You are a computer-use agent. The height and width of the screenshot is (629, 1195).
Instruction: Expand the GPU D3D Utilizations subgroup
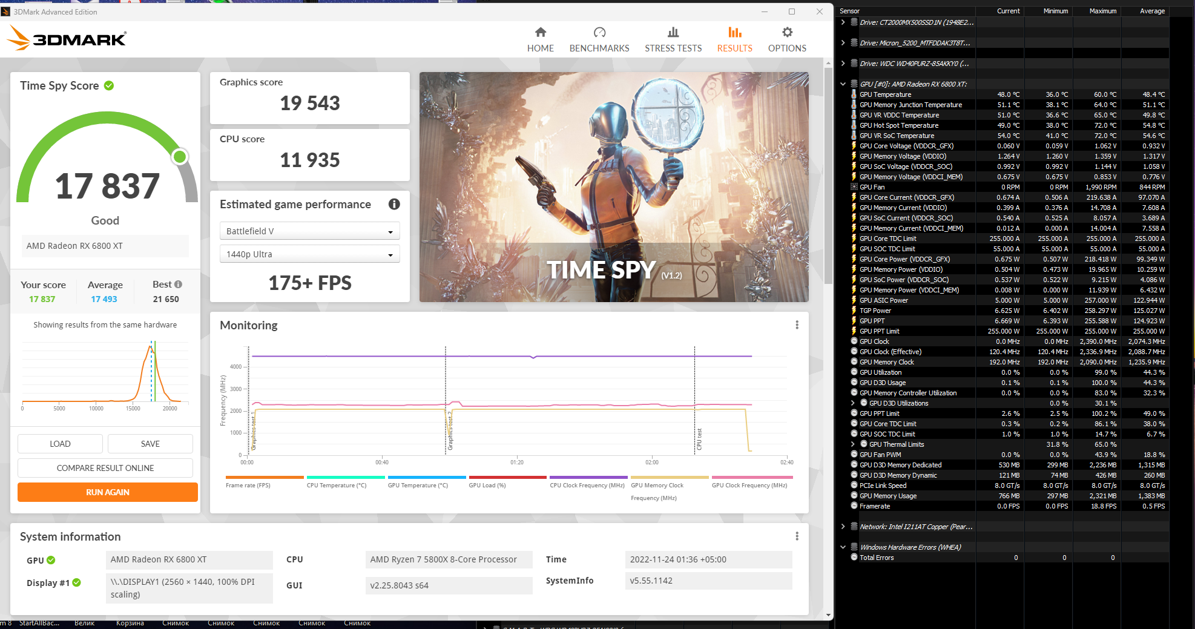(x=853, y=403)
